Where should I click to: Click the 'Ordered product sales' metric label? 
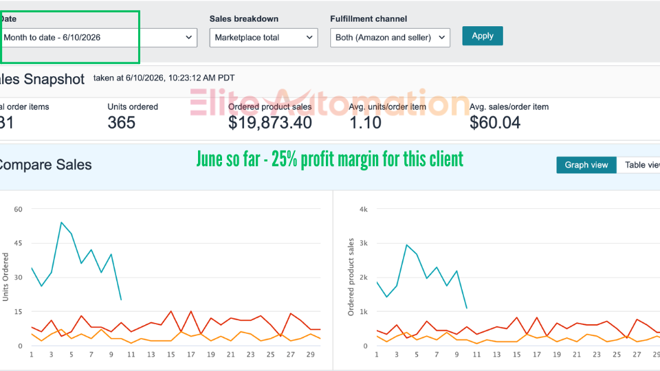pyautogui.click(x=269, y=107)
